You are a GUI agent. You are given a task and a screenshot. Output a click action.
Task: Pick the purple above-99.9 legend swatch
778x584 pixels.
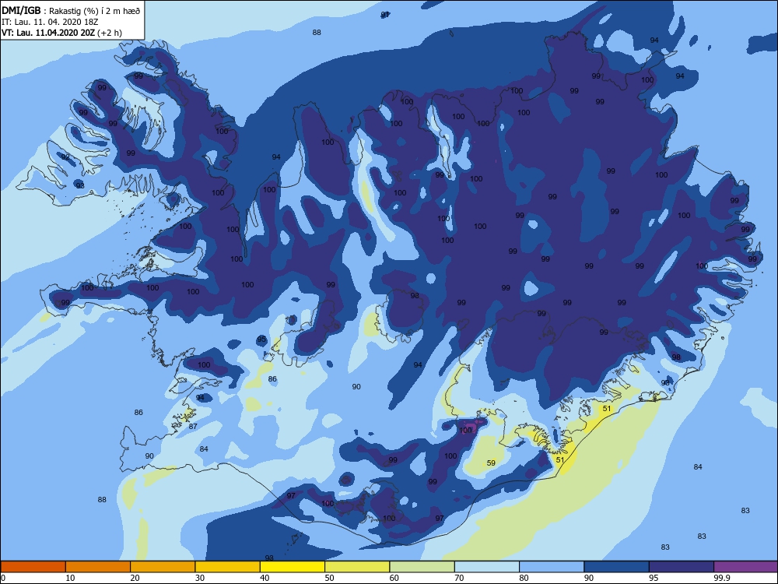coord(746,567)
